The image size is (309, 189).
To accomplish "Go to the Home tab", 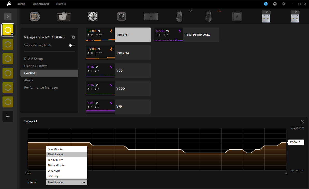I will (21, 4).
